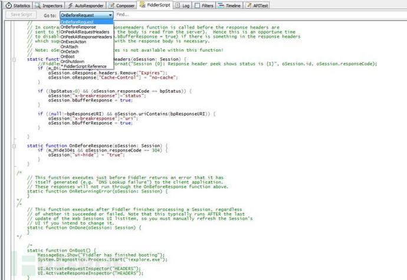This screenshot has width=407, height=280.
Task: Choose OnBeforeResponse from the list
Action: click(87, 27)
